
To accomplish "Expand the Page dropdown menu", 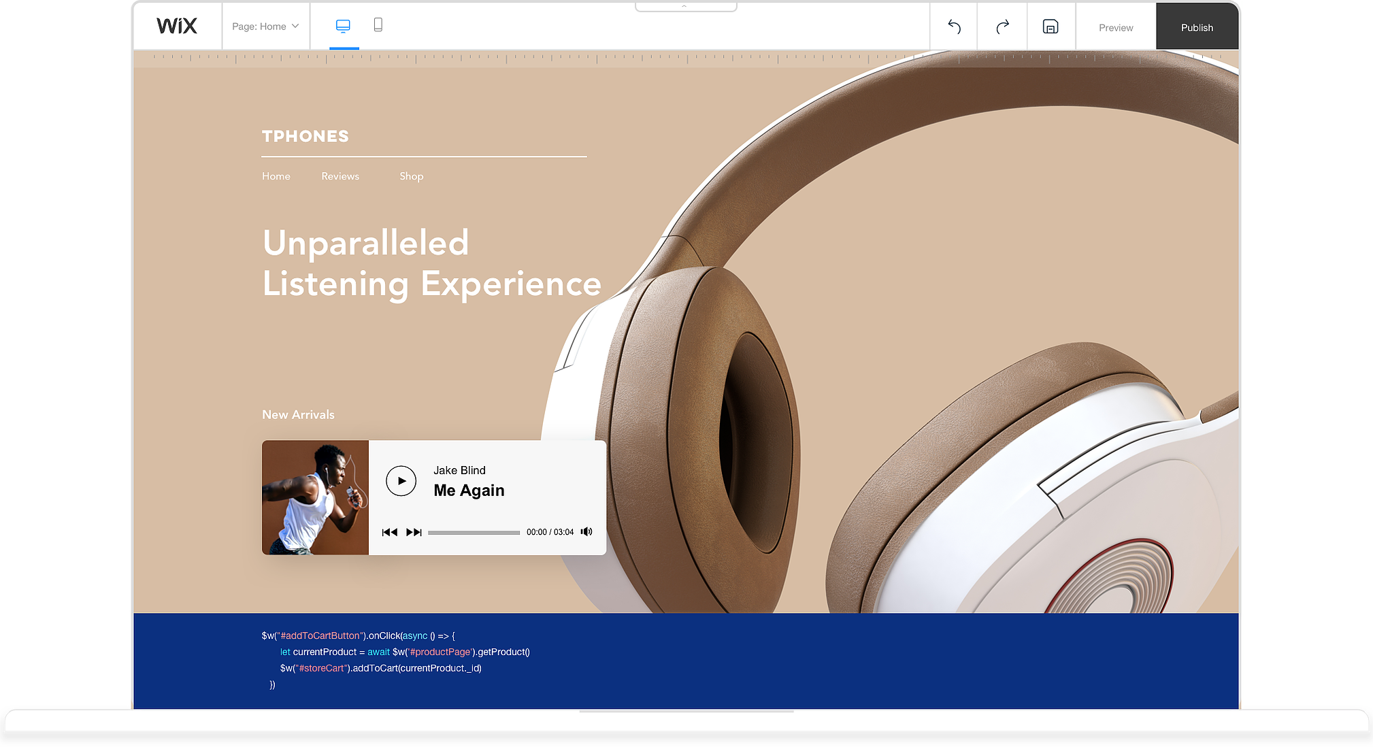I will [266, 26].
